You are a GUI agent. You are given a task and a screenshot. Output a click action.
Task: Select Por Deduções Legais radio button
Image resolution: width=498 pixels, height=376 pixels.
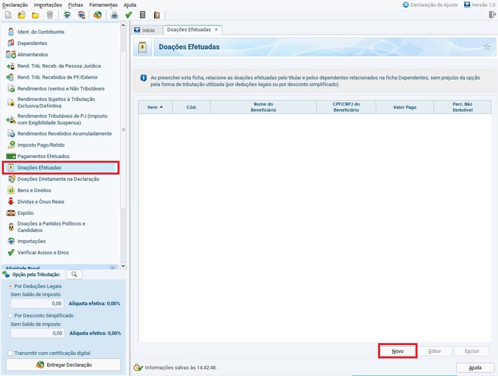point(10,286)
